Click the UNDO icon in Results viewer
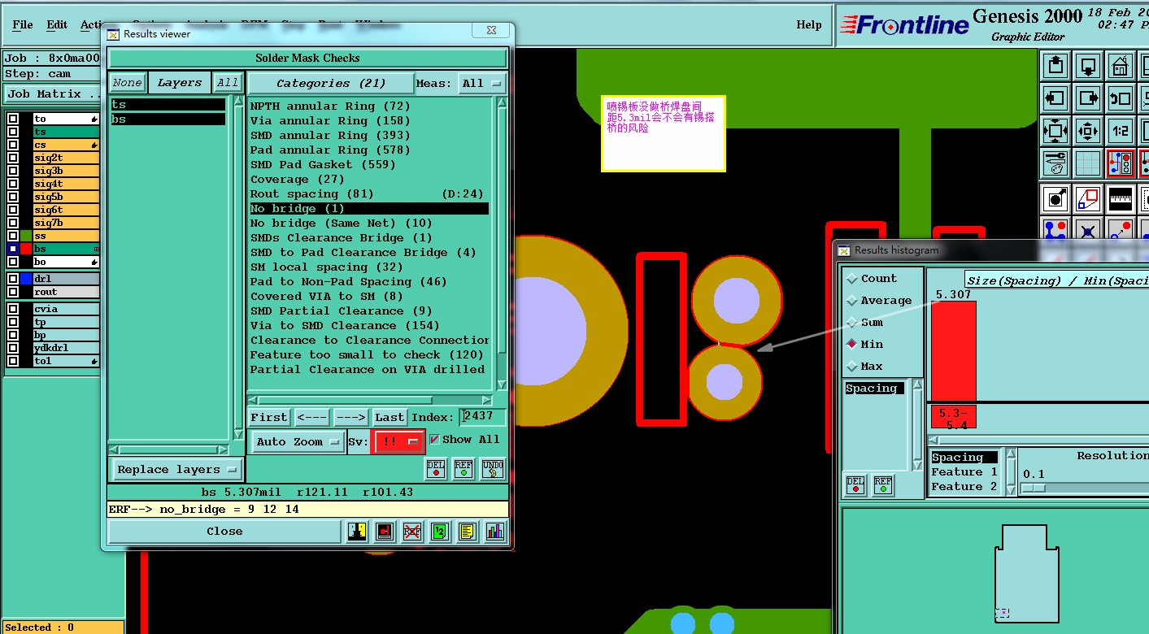This screenshot has height=634, width=1149. click(x=492, y=469)
